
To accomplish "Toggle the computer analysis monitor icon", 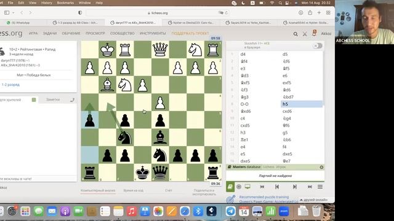I will click(247, 187).
